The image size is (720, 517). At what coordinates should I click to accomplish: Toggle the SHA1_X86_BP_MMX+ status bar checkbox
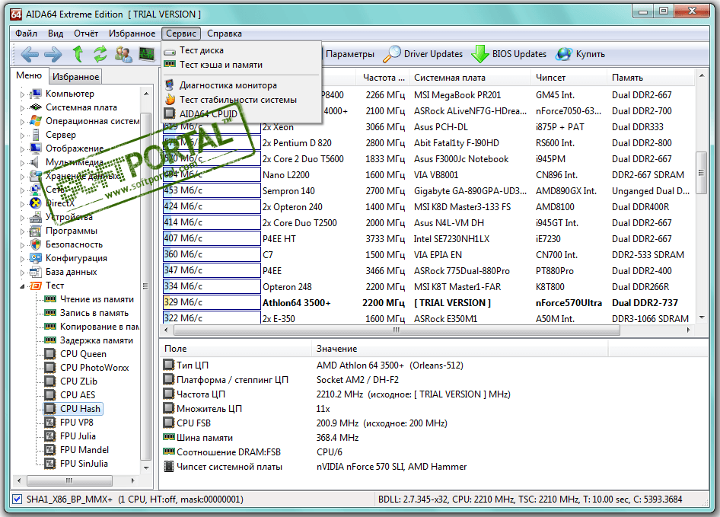(x=17, y=499)
